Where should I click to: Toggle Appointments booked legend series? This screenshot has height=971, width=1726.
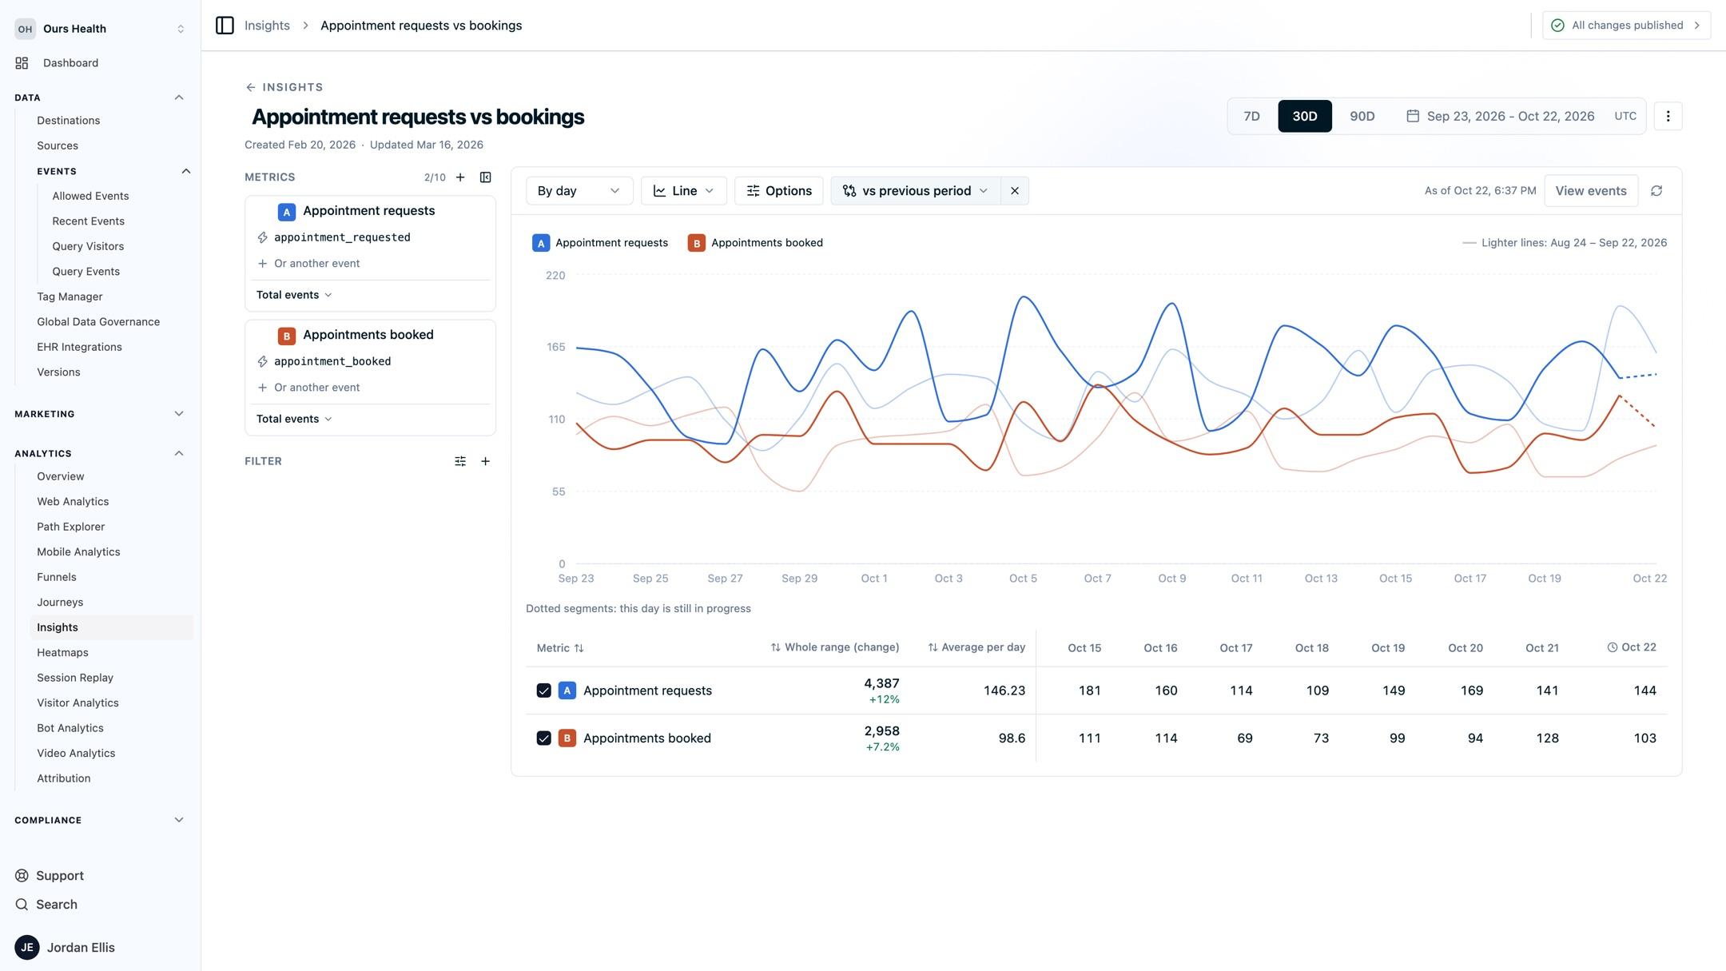coord(755,243)
